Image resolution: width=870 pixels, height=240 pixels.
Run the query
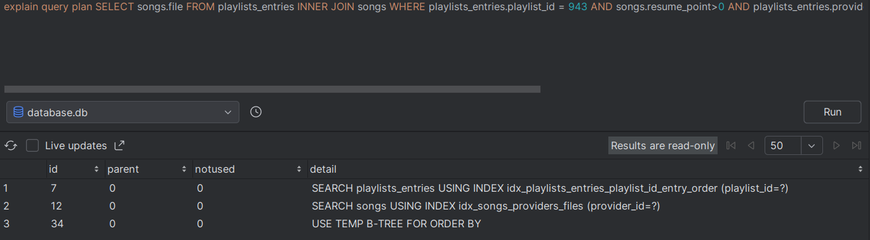pos(832,112)
